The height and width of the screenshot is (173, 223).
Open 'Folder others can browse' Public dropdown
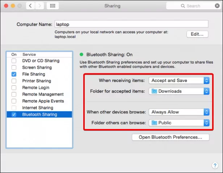179,123
